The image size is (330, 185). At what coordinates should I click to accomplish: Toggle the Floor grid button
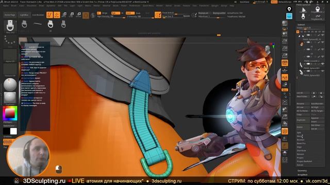tap(285, 70)
